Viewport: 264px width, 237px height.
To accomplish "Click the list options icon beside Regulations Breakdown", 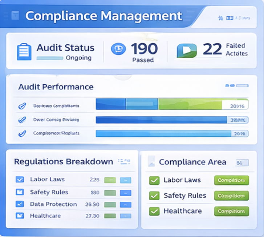I will tap(124, 161).
